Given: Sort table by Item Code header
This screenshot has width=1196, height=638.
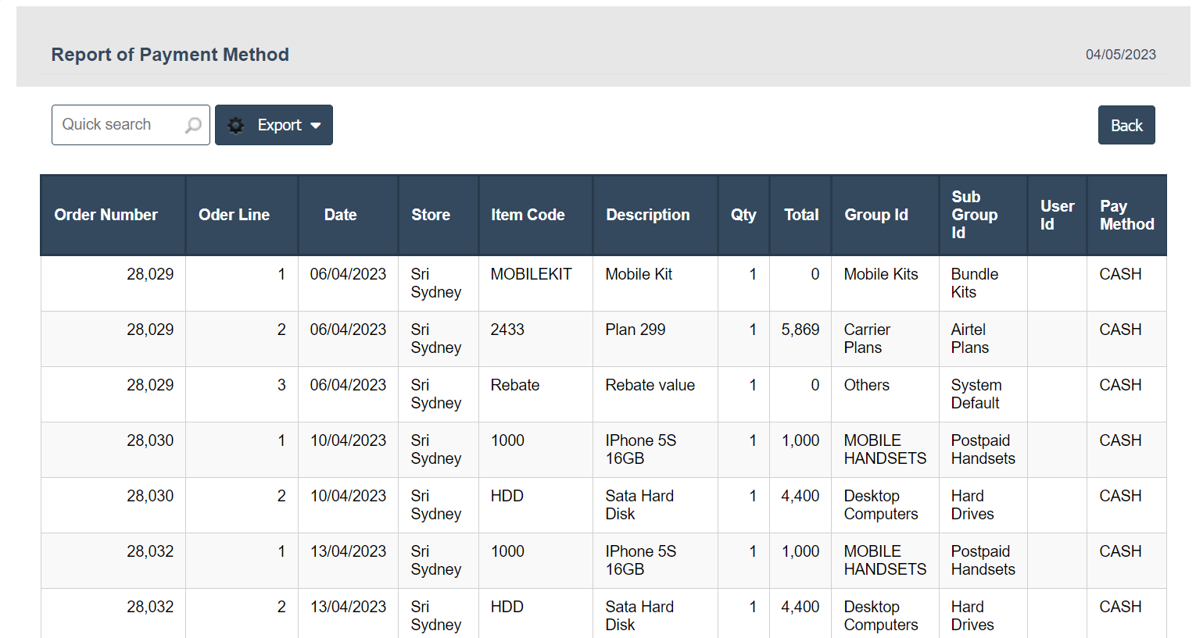Looking at the screenshot, I should 528,215.
